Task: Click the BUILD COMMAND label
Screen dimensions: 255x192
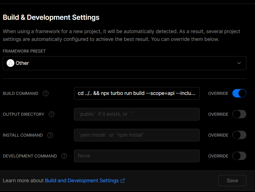Action: 20,93
